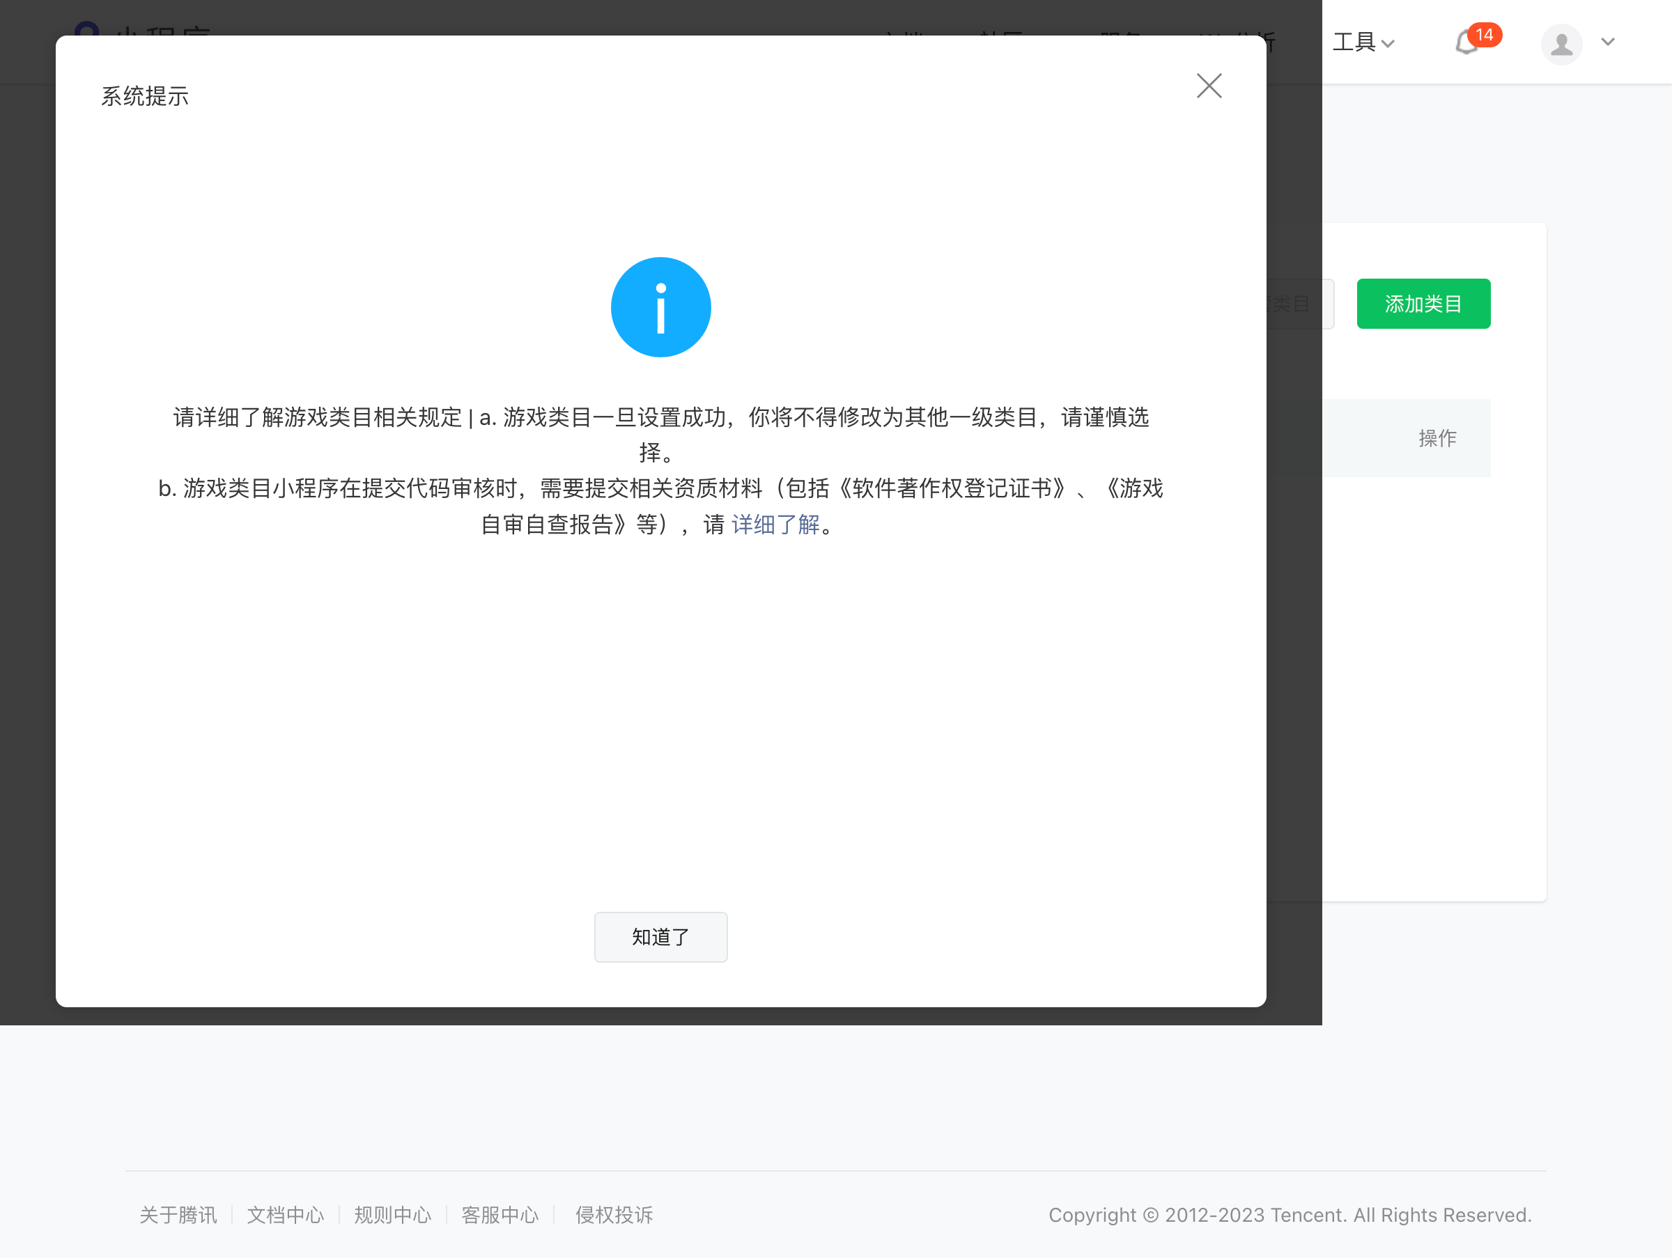Screen dimensions: 1672x1258
Task: Click the 系统提示 dialog title
Action: coord(145,97)
